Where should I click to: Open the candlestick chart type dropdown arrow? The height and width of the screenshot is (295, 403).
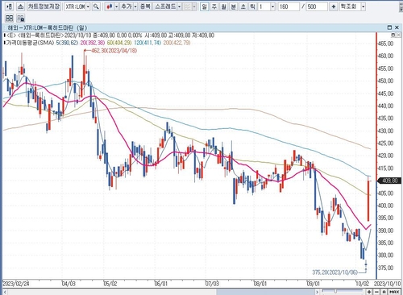116,6
